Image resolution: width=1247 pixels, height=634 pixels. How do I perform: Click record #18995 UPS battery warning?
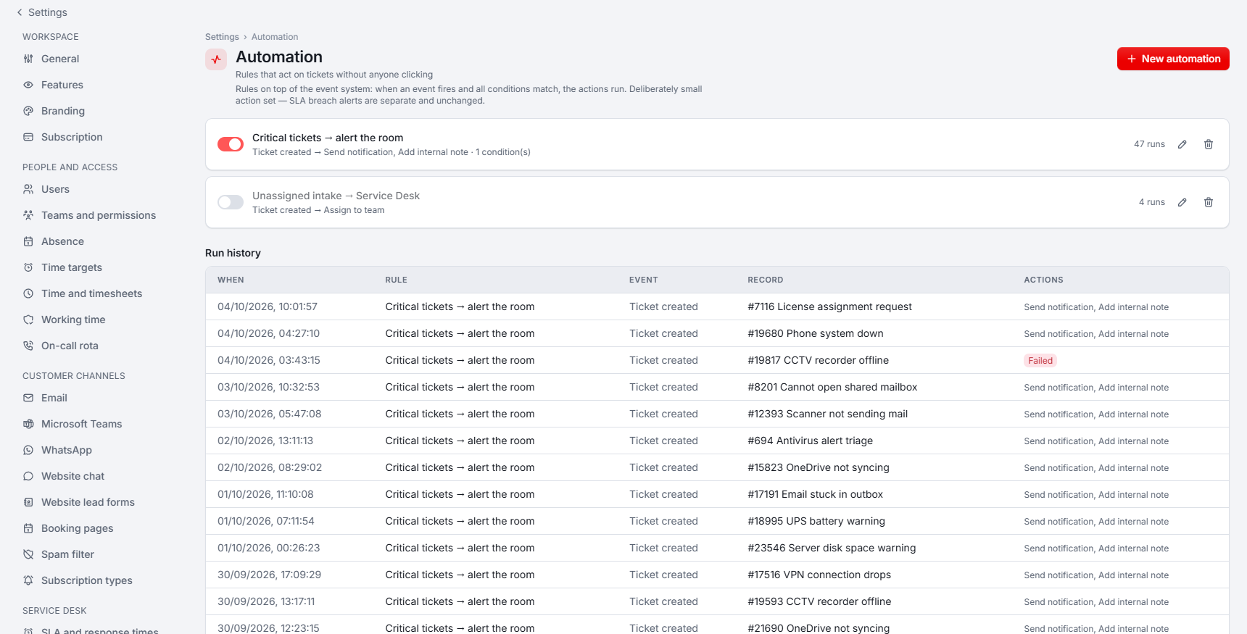pos(816,521)
